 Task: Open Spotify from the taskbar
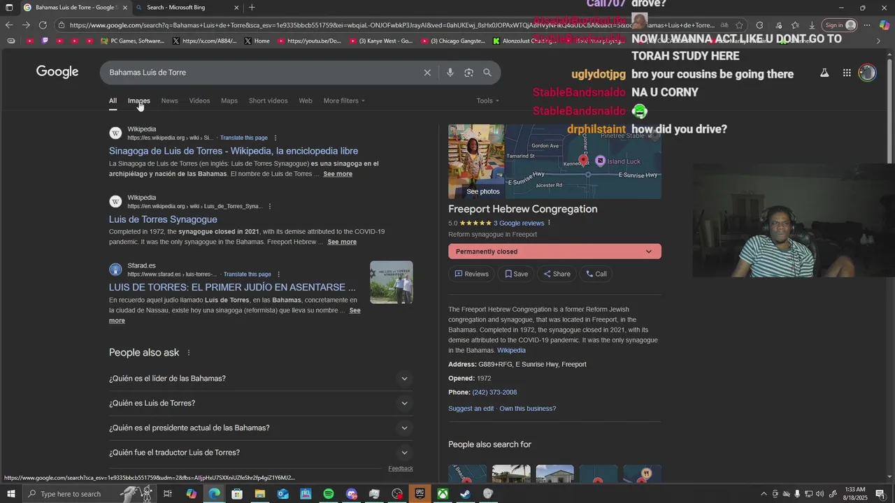[x=329, y=494]
